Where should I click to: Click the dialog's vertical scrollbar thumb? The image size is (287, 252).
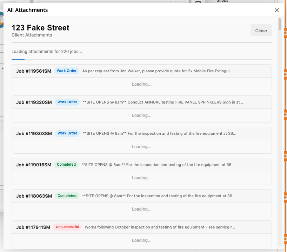click(x=279, y=24)
